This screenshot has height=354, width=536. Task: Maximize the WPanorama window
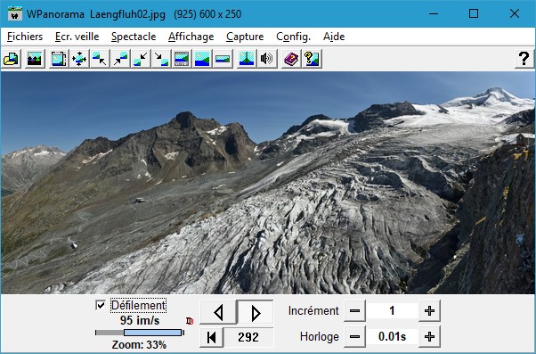click(474, 13)
